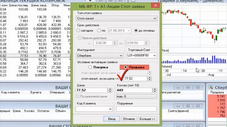Click the Сбербанк order book window icon
Viewport: 227px width, 127px height.
pyautogui.click(x=211, y=87)
